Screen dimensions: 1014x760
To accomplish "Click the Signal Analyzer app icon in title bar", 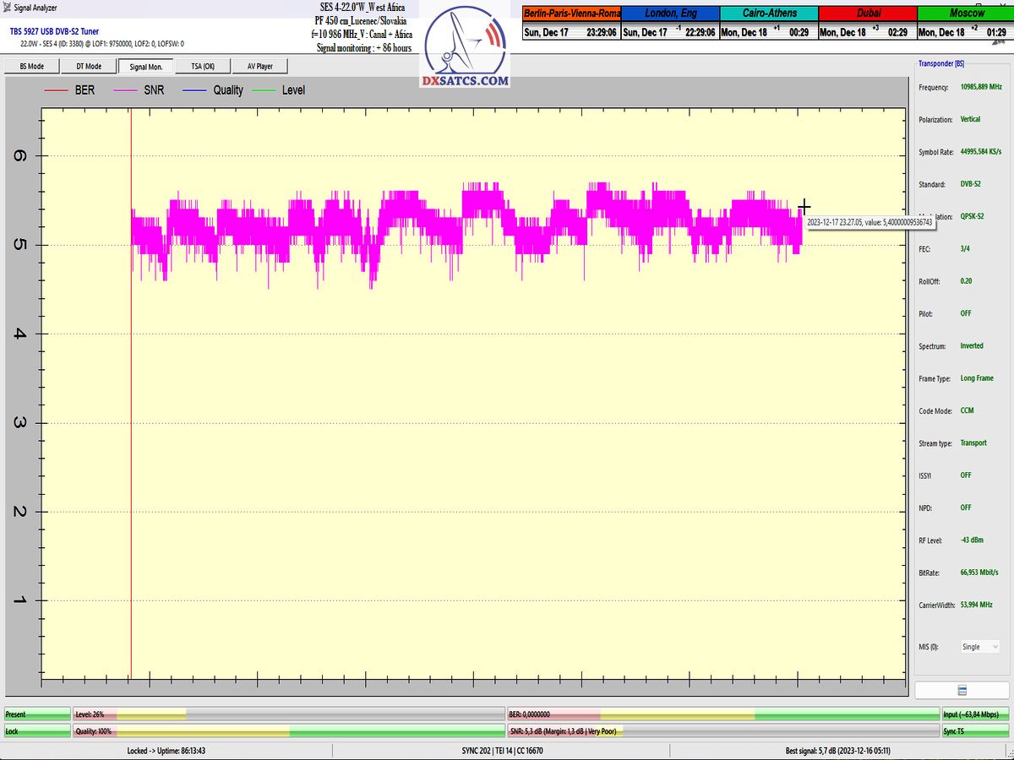I will [8, 8].
